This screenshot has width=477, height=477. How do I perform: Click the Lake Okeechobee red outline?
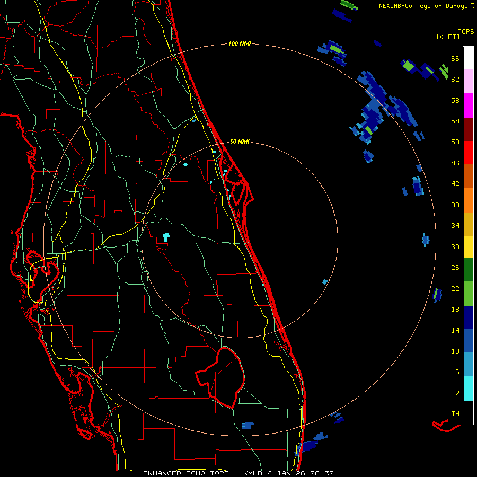tap(220, 377)
